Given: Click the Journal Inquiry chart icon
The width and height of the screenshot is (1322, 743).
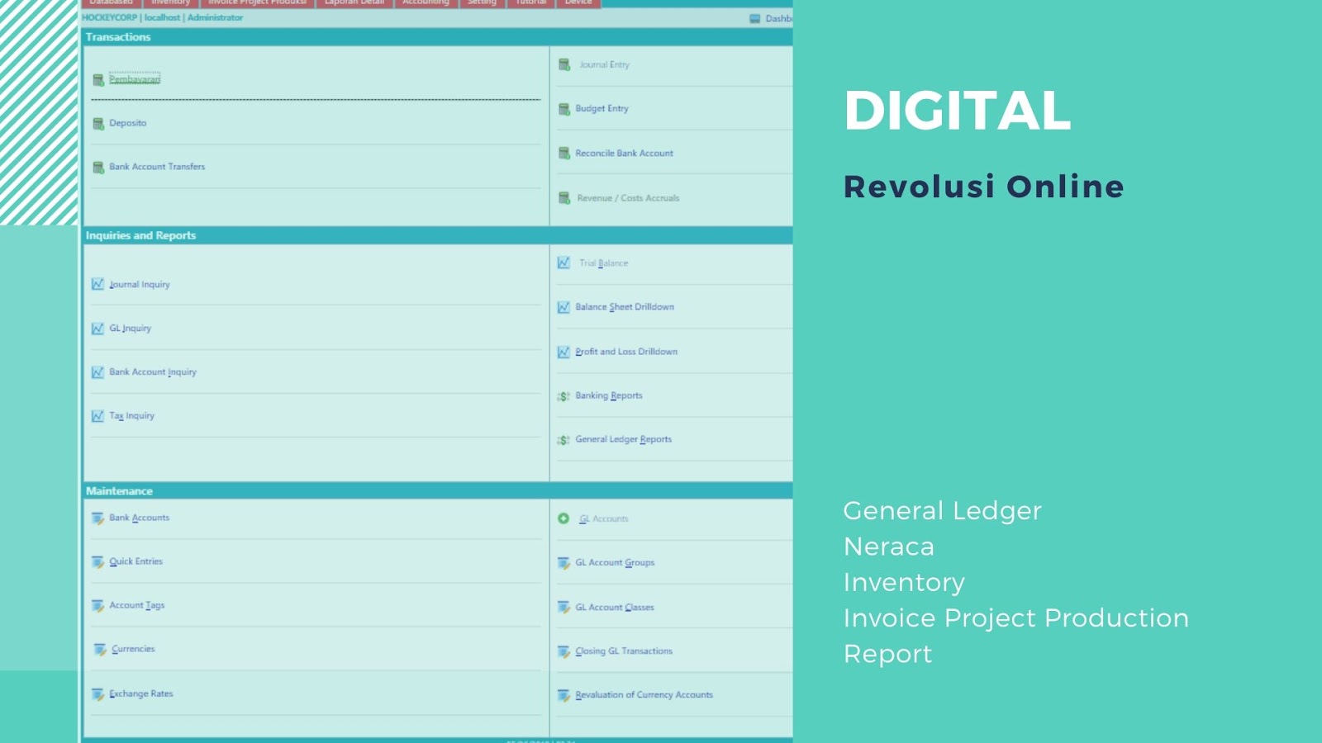Looking at the screenshot, I should pos(97,284).
